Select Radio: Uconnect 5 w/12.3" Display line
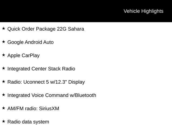This screenshot has height=129, width=172. click(x=46, y=82)
